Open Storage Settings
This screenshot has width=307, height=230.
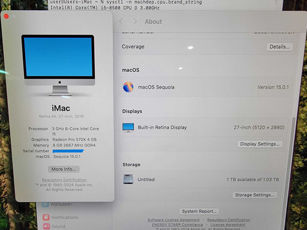[255, 195]
